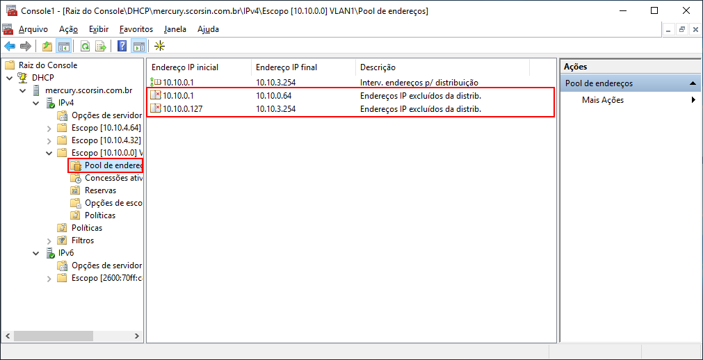Collapse the IPv4 tree node
The width and height of the screenshot is (703, 360).
[36, 103]
